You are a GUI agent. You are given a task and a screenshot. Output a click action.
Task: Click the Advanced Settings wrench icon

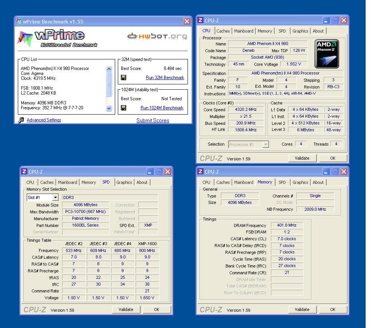point(21,120)
